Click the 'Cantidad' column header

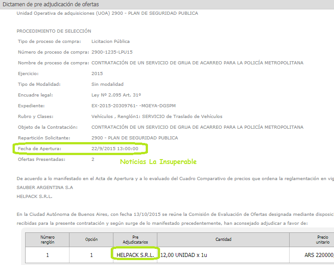coord(223,240)
